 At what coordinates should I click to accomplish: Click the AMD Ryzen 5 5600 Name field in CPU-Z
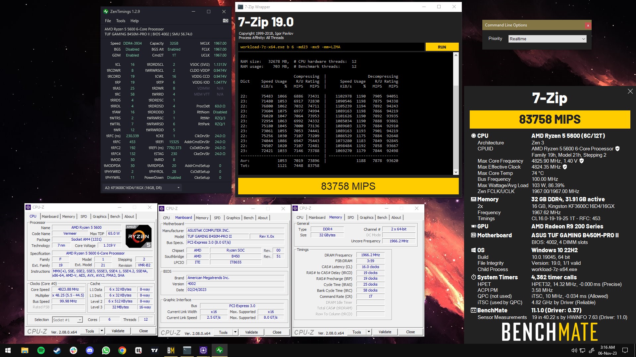pos(86,227)
